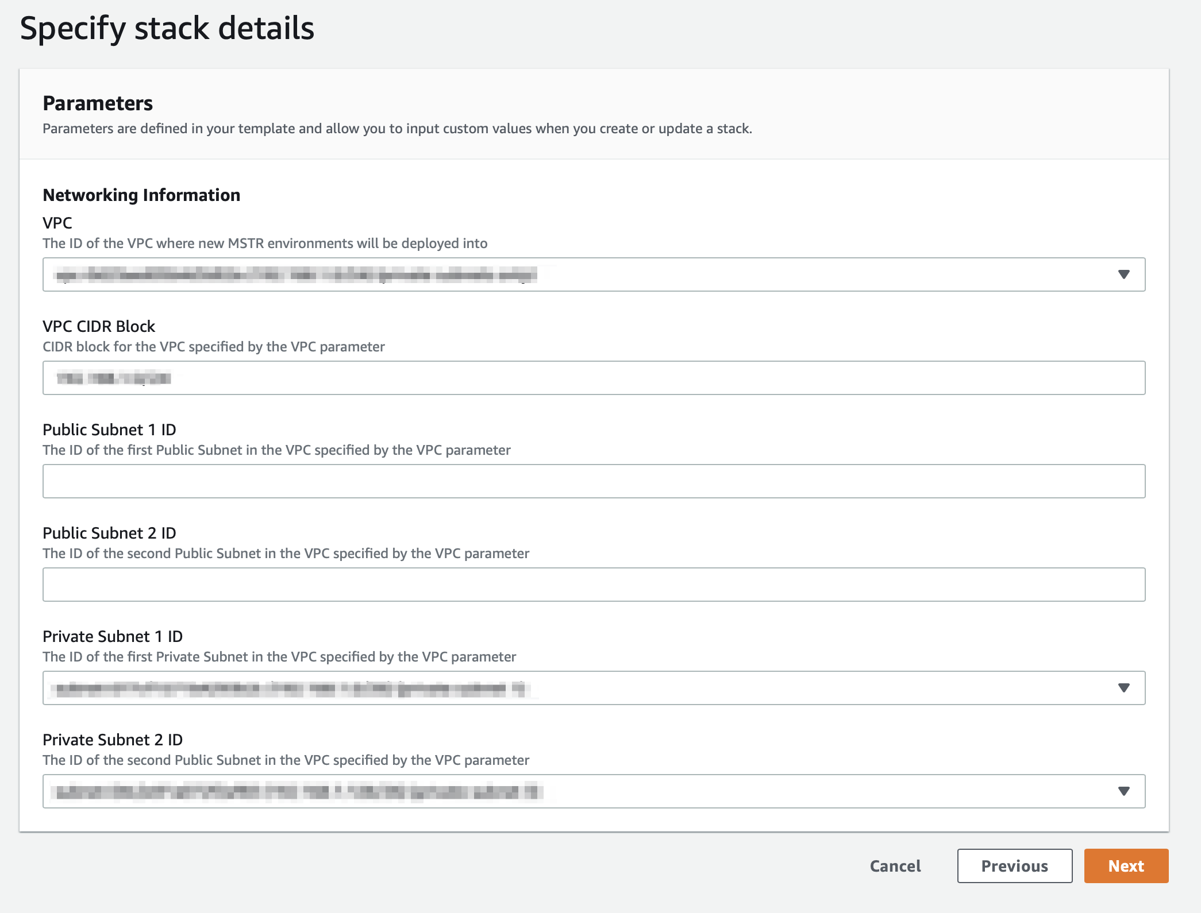Select the Networking Information subheading
The width and height of the screenshot is (1201, 913).
(141, 195)
